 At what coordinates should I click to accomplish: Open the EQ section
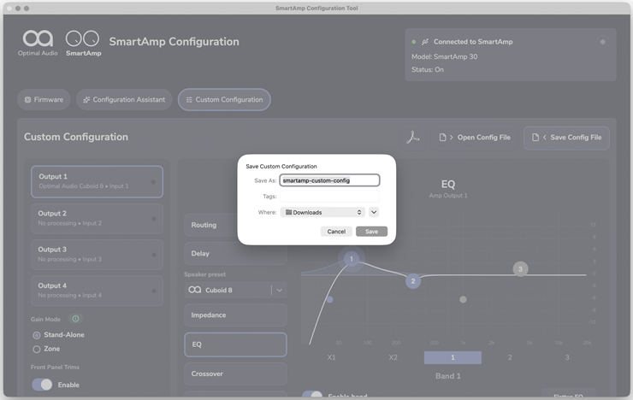click(x=236, y=344)
